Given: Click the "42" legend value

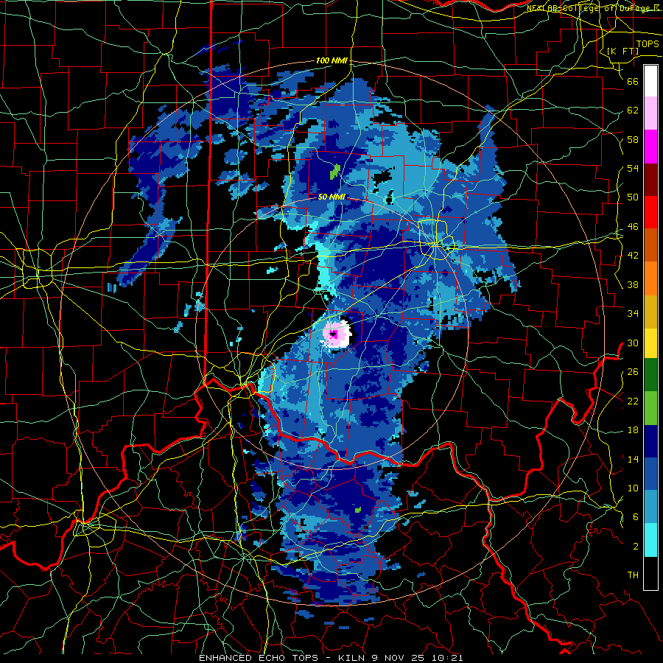Looking at the screenshot, I should pos(633,256).
